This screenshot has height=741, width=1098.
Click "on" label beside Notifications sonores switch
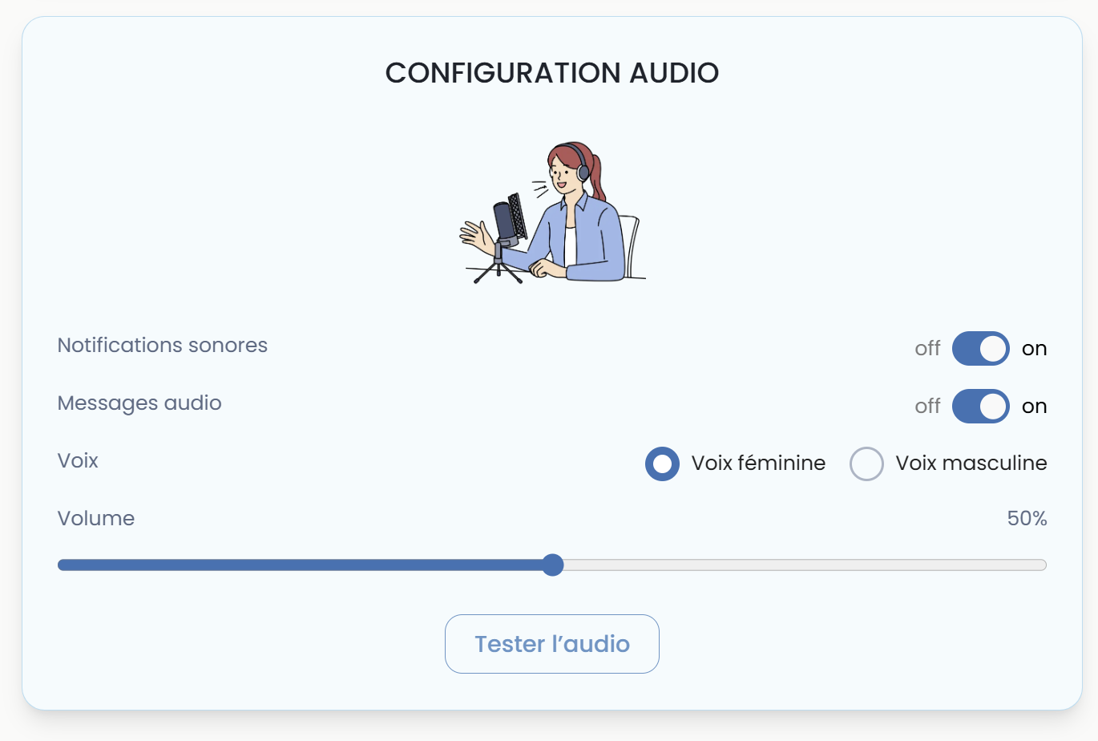click(1034, 349)
